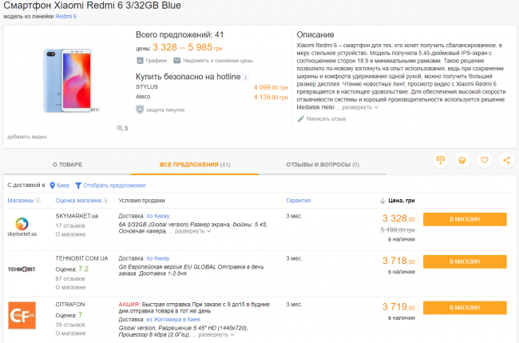The width and height of the screenshot is (519, 343).
Task: Open price graphs via Графики icon
Action: [141, 60]
